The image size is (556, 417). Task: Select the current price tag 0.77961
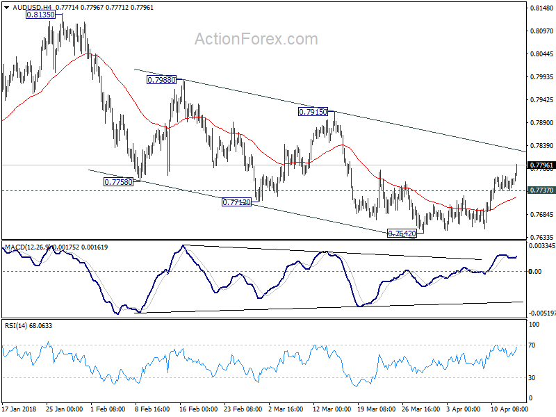pos(541,165)
